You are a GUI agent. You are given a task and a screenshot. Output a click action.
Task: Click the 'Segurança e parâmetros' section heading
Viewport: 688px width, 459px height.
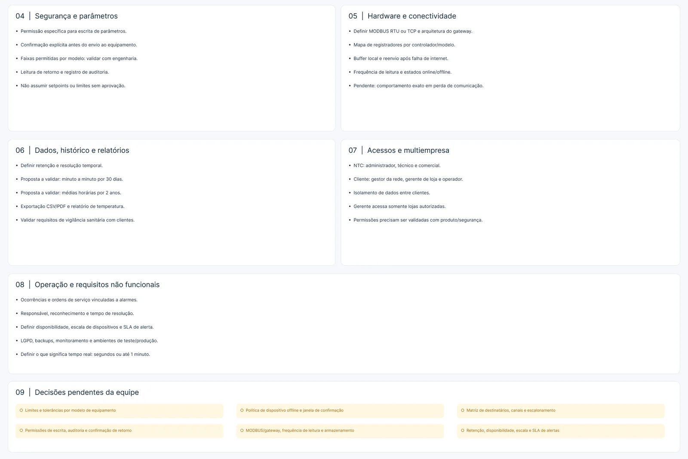[76, 16]
